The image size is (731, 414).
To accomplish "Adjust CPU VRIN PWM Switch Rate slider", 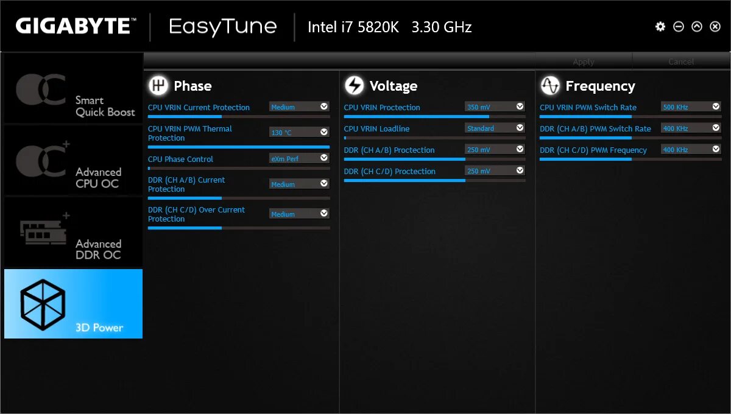I will (x=630, y=116).
